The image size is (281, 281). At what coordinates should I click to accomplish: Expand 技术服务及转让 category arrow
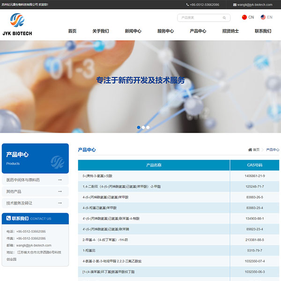pyautogui.click(x=60, y=203)
